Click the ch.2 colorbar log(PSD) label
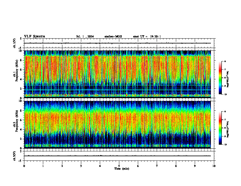This screenshot has height=186, width=241. coord(228,129)
